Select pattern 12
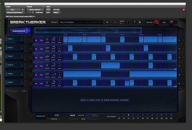This screenshot has width=192, height=130. pyautogui.click(x=171, y=115)
